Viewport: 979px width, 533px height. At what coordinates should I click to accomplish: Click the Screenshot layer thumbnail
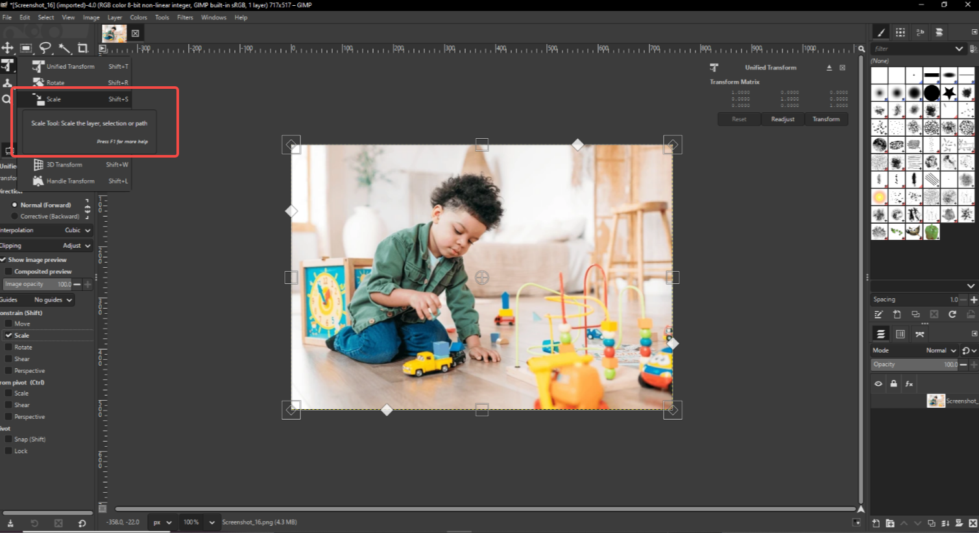(936, 401)
